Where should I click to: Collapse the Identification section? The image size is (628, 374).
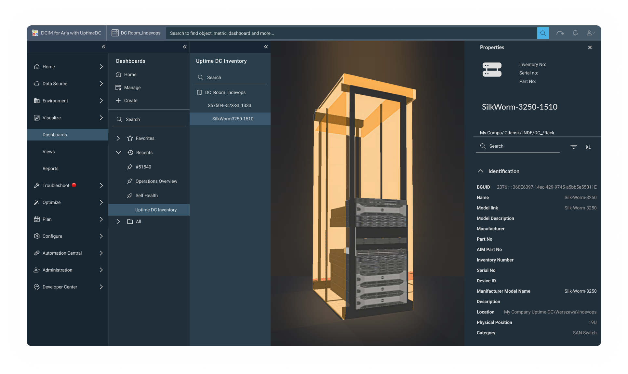[x=480, y=171]
